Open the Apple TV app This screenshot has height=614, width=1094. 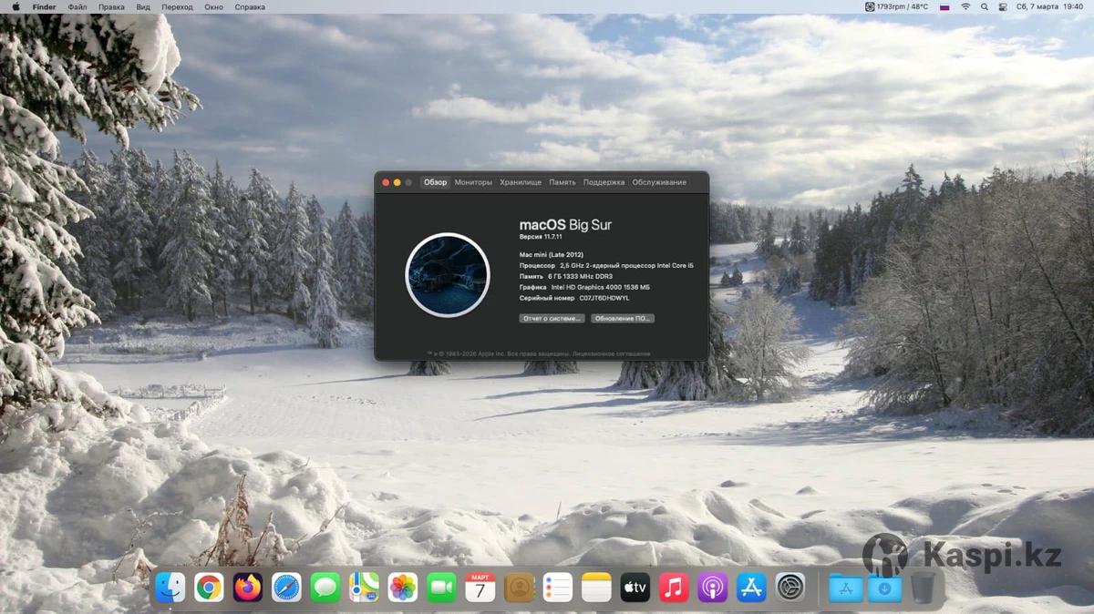click(635, 588)
